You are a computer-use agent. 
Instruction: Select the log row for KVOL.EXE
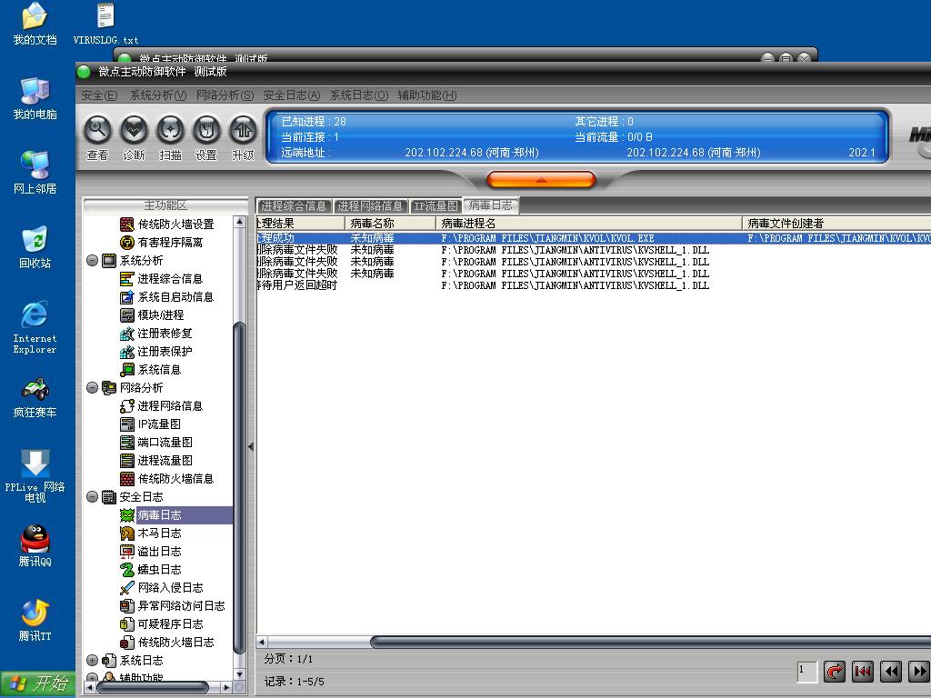click(594, 238)
